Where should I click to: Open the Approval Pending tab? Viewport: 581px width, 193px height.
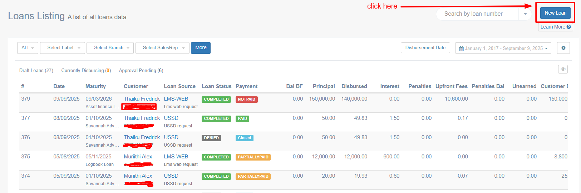point(141,71)
